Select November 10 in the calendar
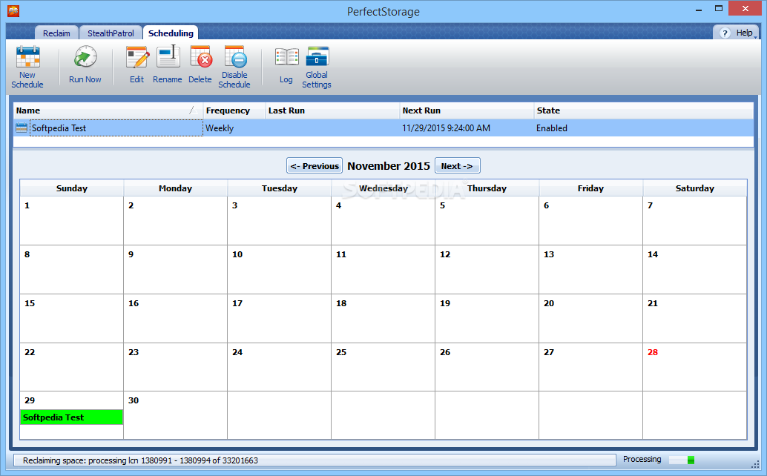Screen dimensions: 767x476 pyautogui.click(x=280, y=269)
